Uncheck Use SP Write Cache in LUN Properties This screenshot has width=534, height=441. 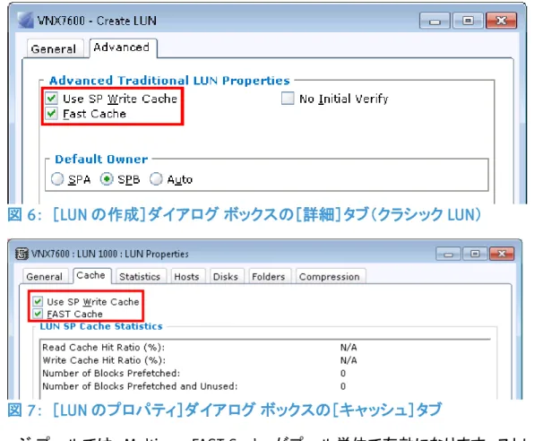(38, 301)
